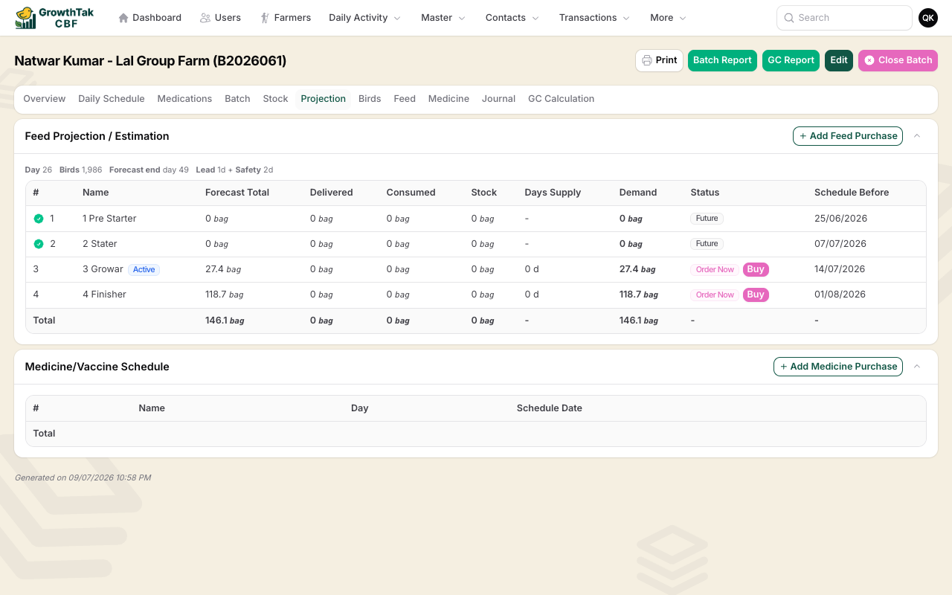Click the date 25/06/2026
This screenshot has width=952, height=595.
click(840, 219)
